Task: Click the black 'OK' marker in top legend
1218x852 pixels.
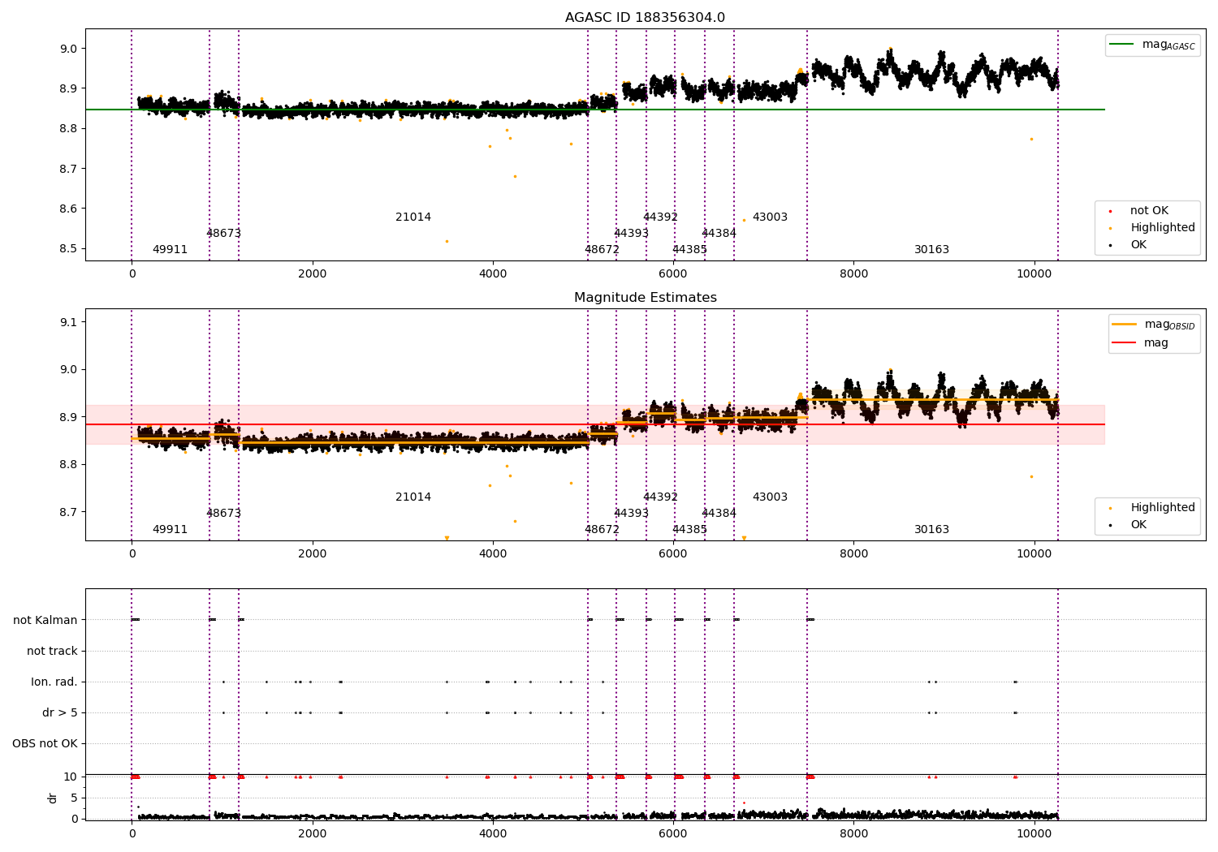Action: (x=1111, y=245)
